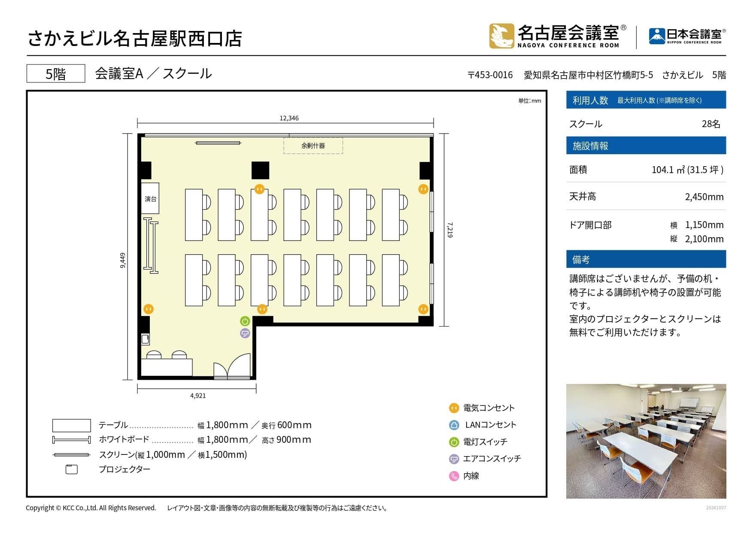753x533 pixels.
Task: Select the blue LANコンセント icon
Action: 453,425
